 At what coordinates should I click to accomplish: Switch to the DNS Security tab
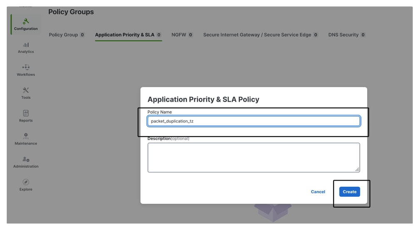point(347,34)
